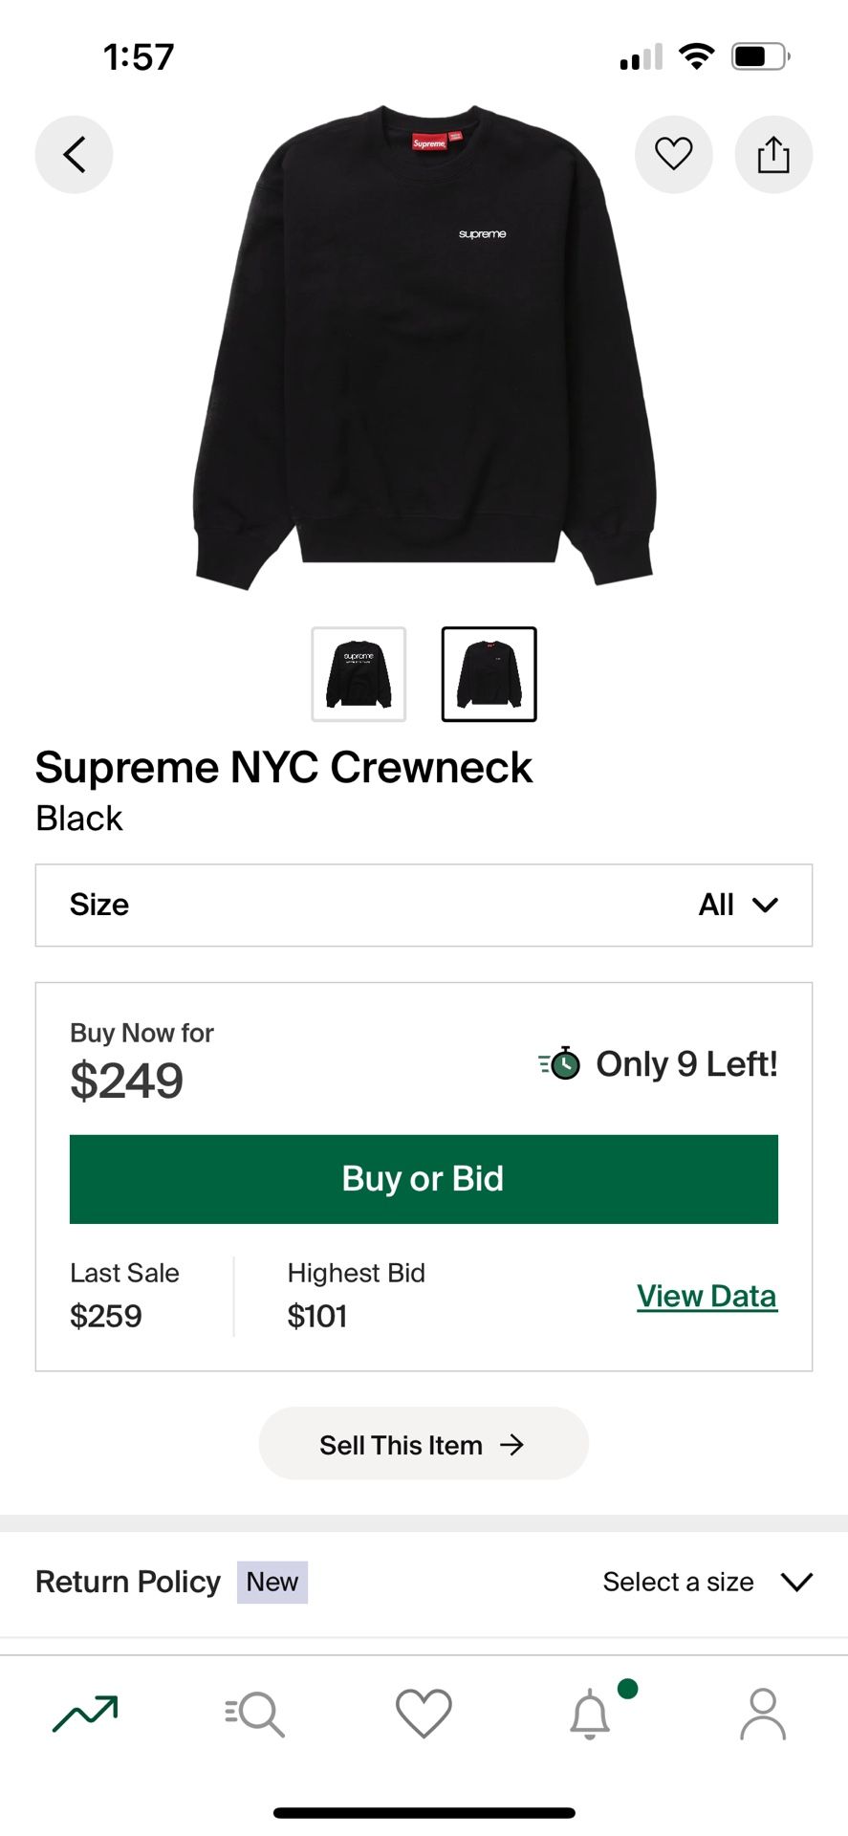Open the Size dropdown
Viewport: 848px width, 1836px height.
pyautogui.click(x=424, y=905)
